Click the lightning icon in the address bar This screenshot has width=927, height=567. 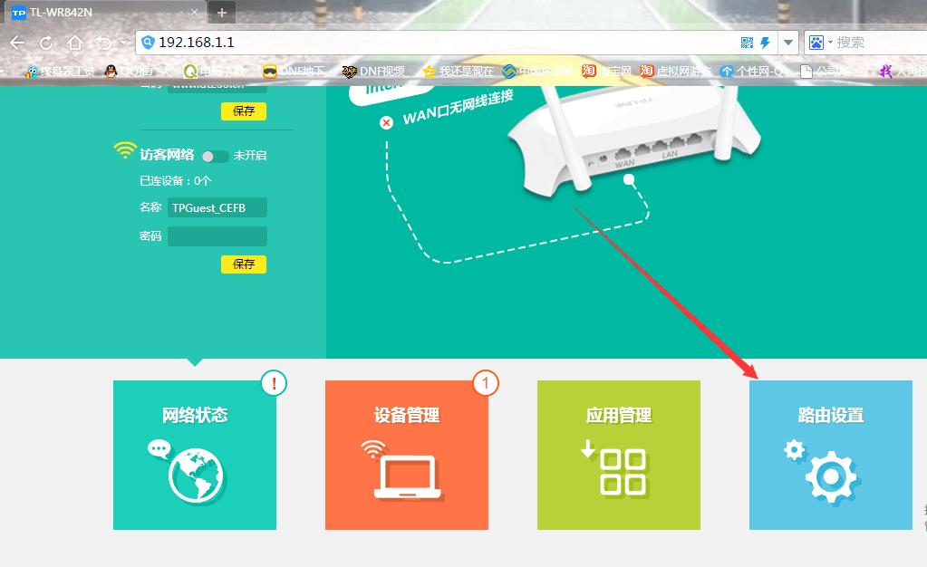(x=766, y=41)
